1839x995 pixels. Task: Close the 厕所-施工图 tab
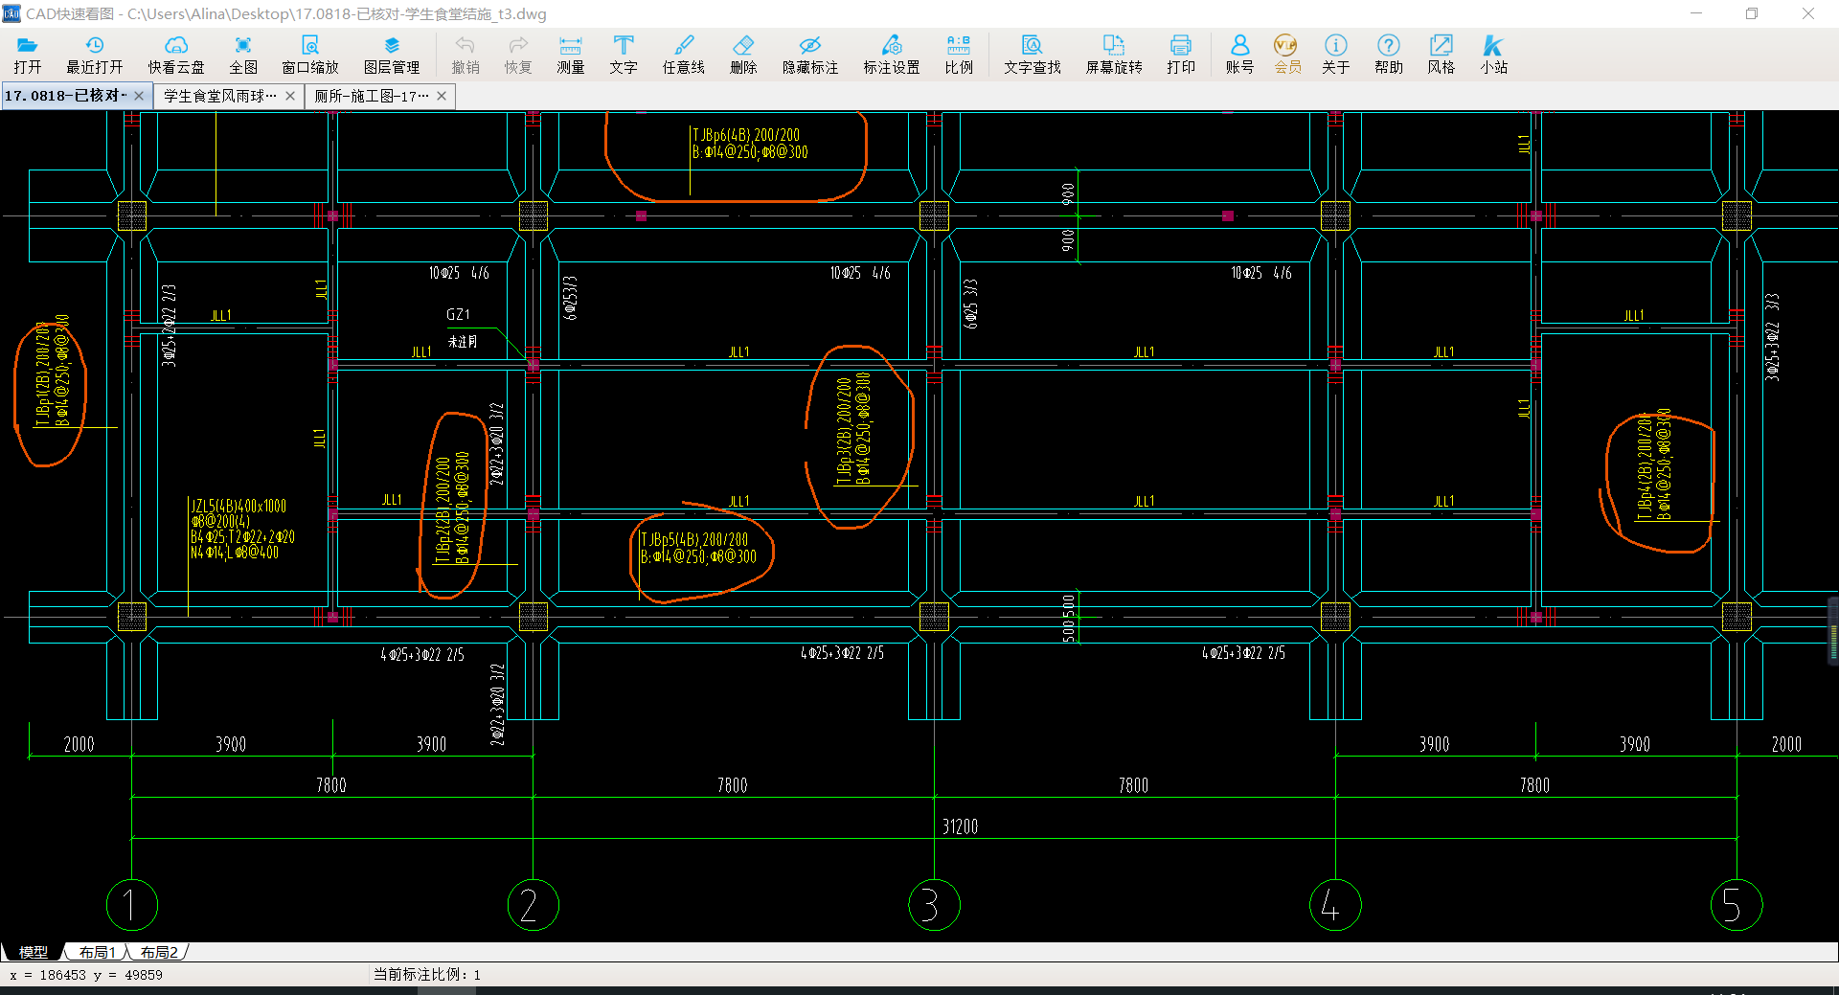click(x=442, y=96)
